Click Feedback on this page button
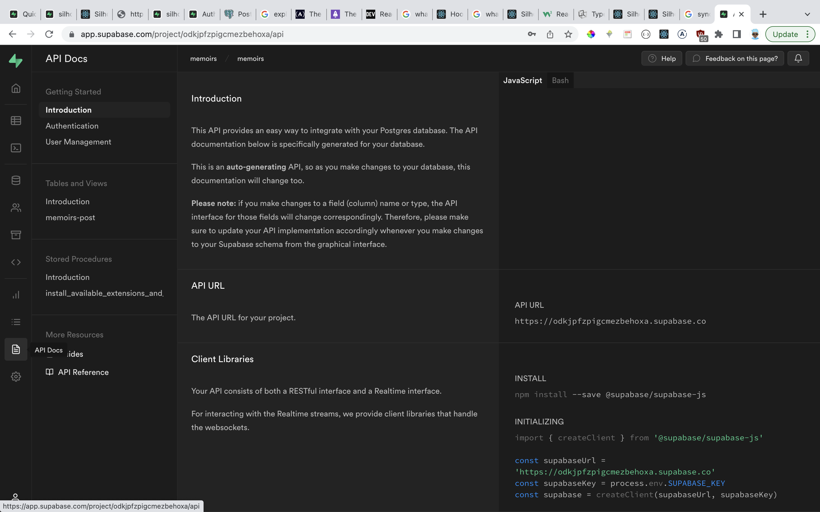Image resolution: width=820 pixels, height=512 pixels. click(x=735, y=58)
